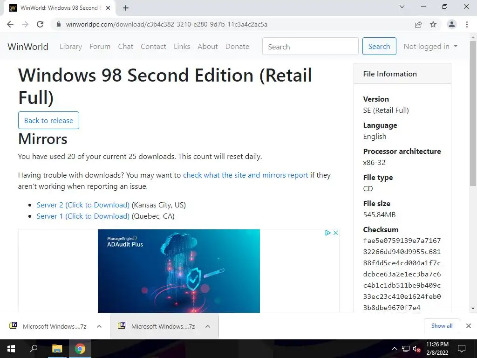Screen dimensions: 477x358
Task: Click the AdChoices triangle icon on the ad
Action: pos(328,233)
